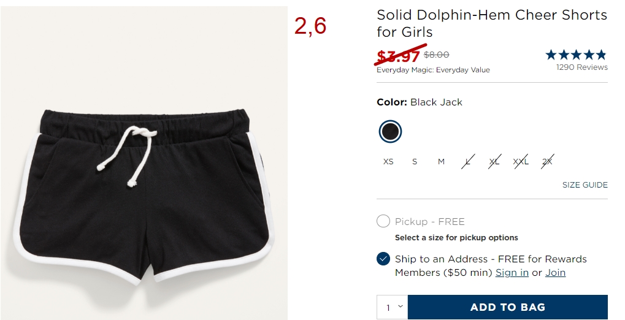Viewport: 625px width, 320px height.
Task: Click the quantity value 1
Action: tap(388, 308)
